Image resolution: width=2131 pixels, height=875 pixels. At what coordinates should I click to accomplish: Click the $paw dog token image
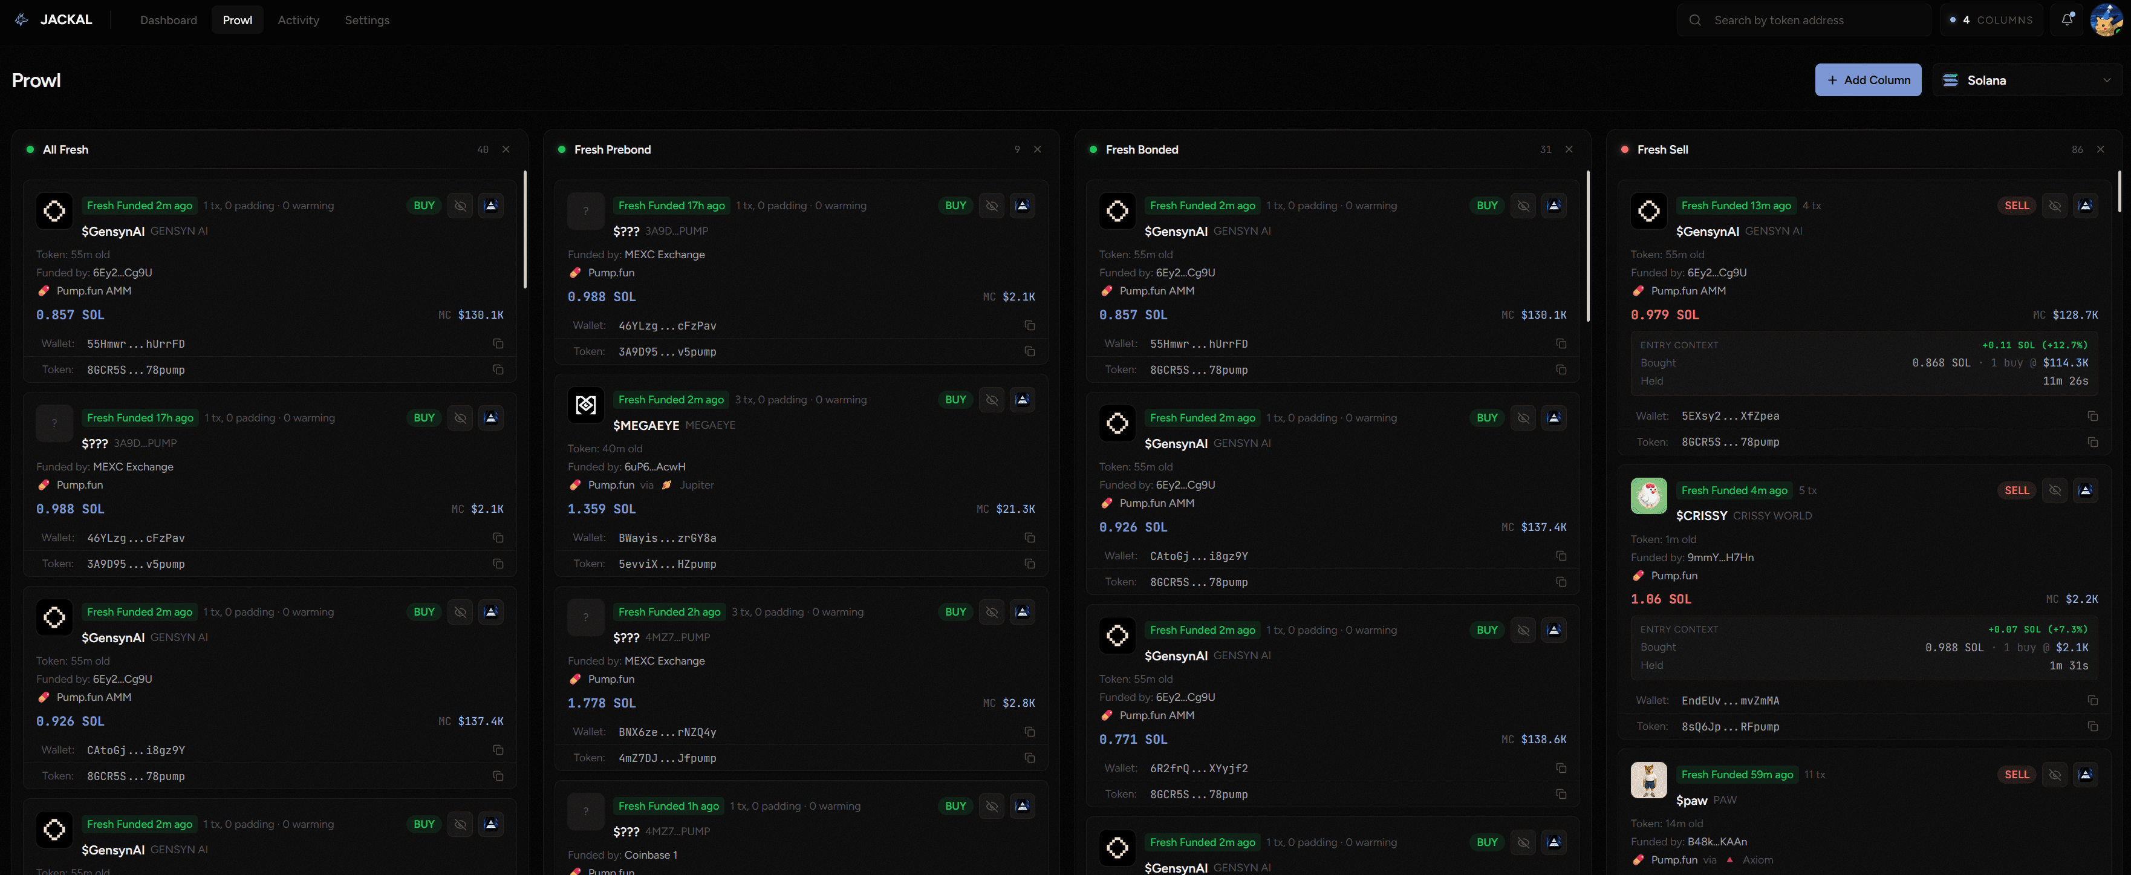1648,780
